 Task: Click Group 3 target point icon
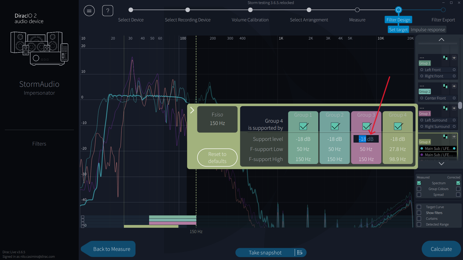click(454, 108)
